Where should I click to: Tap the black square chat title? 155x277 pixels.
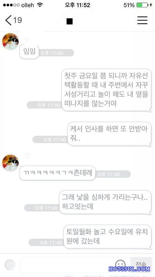(69, 21)
